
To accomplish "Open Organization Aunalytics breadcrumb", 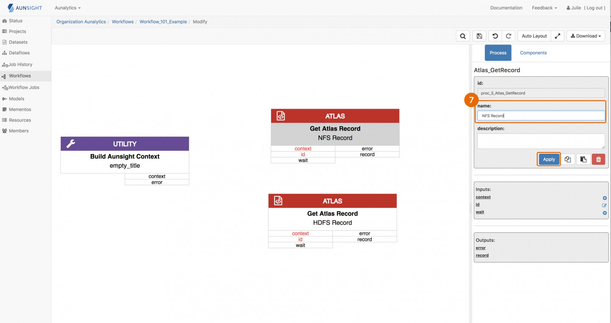I will pyautogui.click(x=81, y=22).
